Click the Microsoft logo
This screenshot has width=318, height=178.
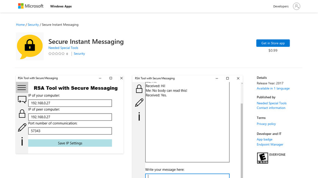click(x=31, y=6)
